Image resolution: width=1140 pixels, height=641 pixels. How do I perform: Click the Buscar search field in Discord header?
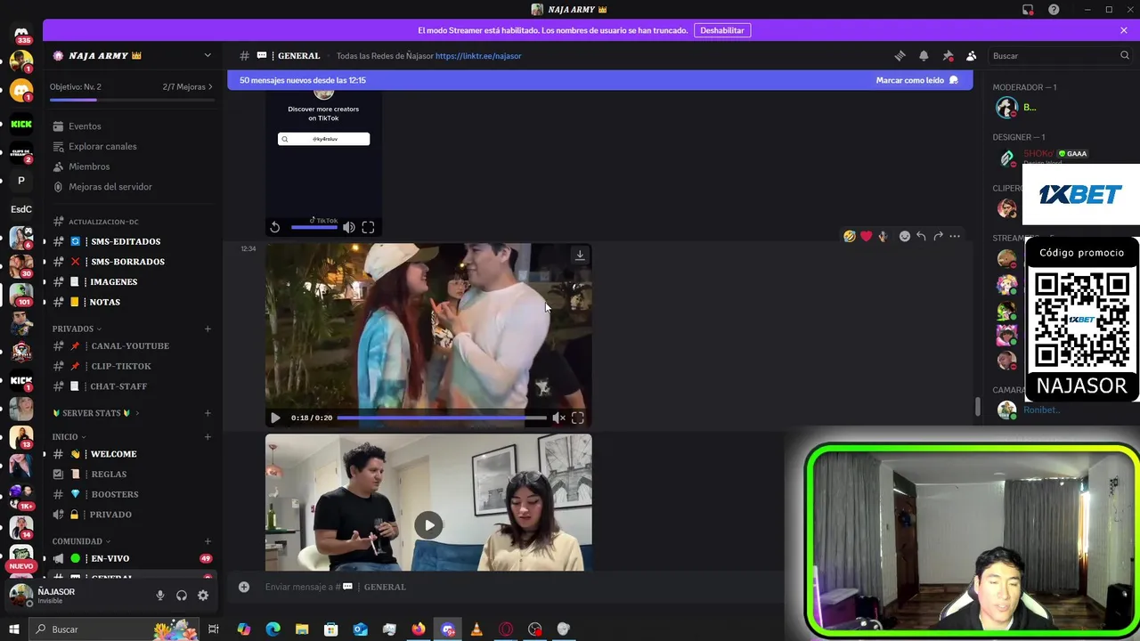pos(1060,55)
